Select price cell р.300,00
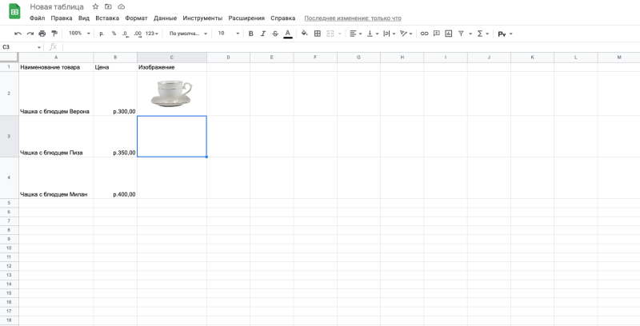Screen dimensions: 640x326 tap(115, 93)
